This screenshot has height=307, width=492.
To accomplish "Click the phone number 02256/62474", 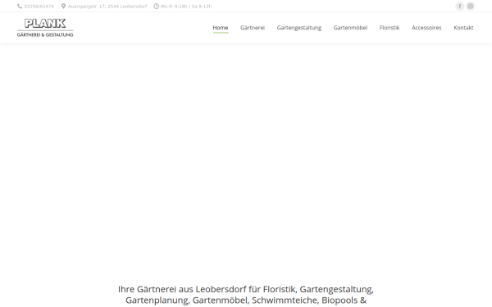I will (39, 7).
